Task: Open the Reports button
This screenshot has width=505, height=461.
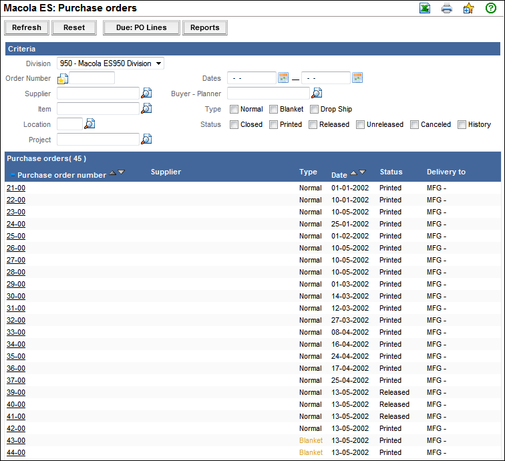Action: (205, 27)
